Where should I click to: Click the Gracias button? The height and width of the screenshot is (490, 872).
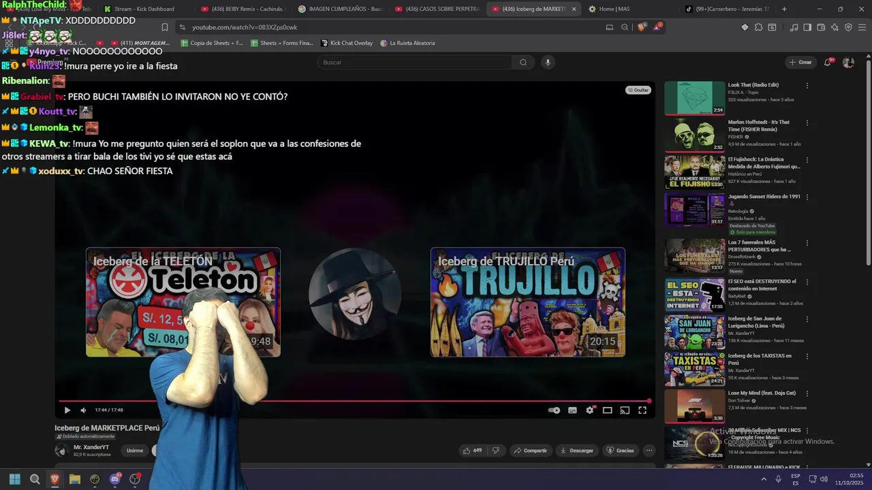pyautogui.click(x=621, y=451)
